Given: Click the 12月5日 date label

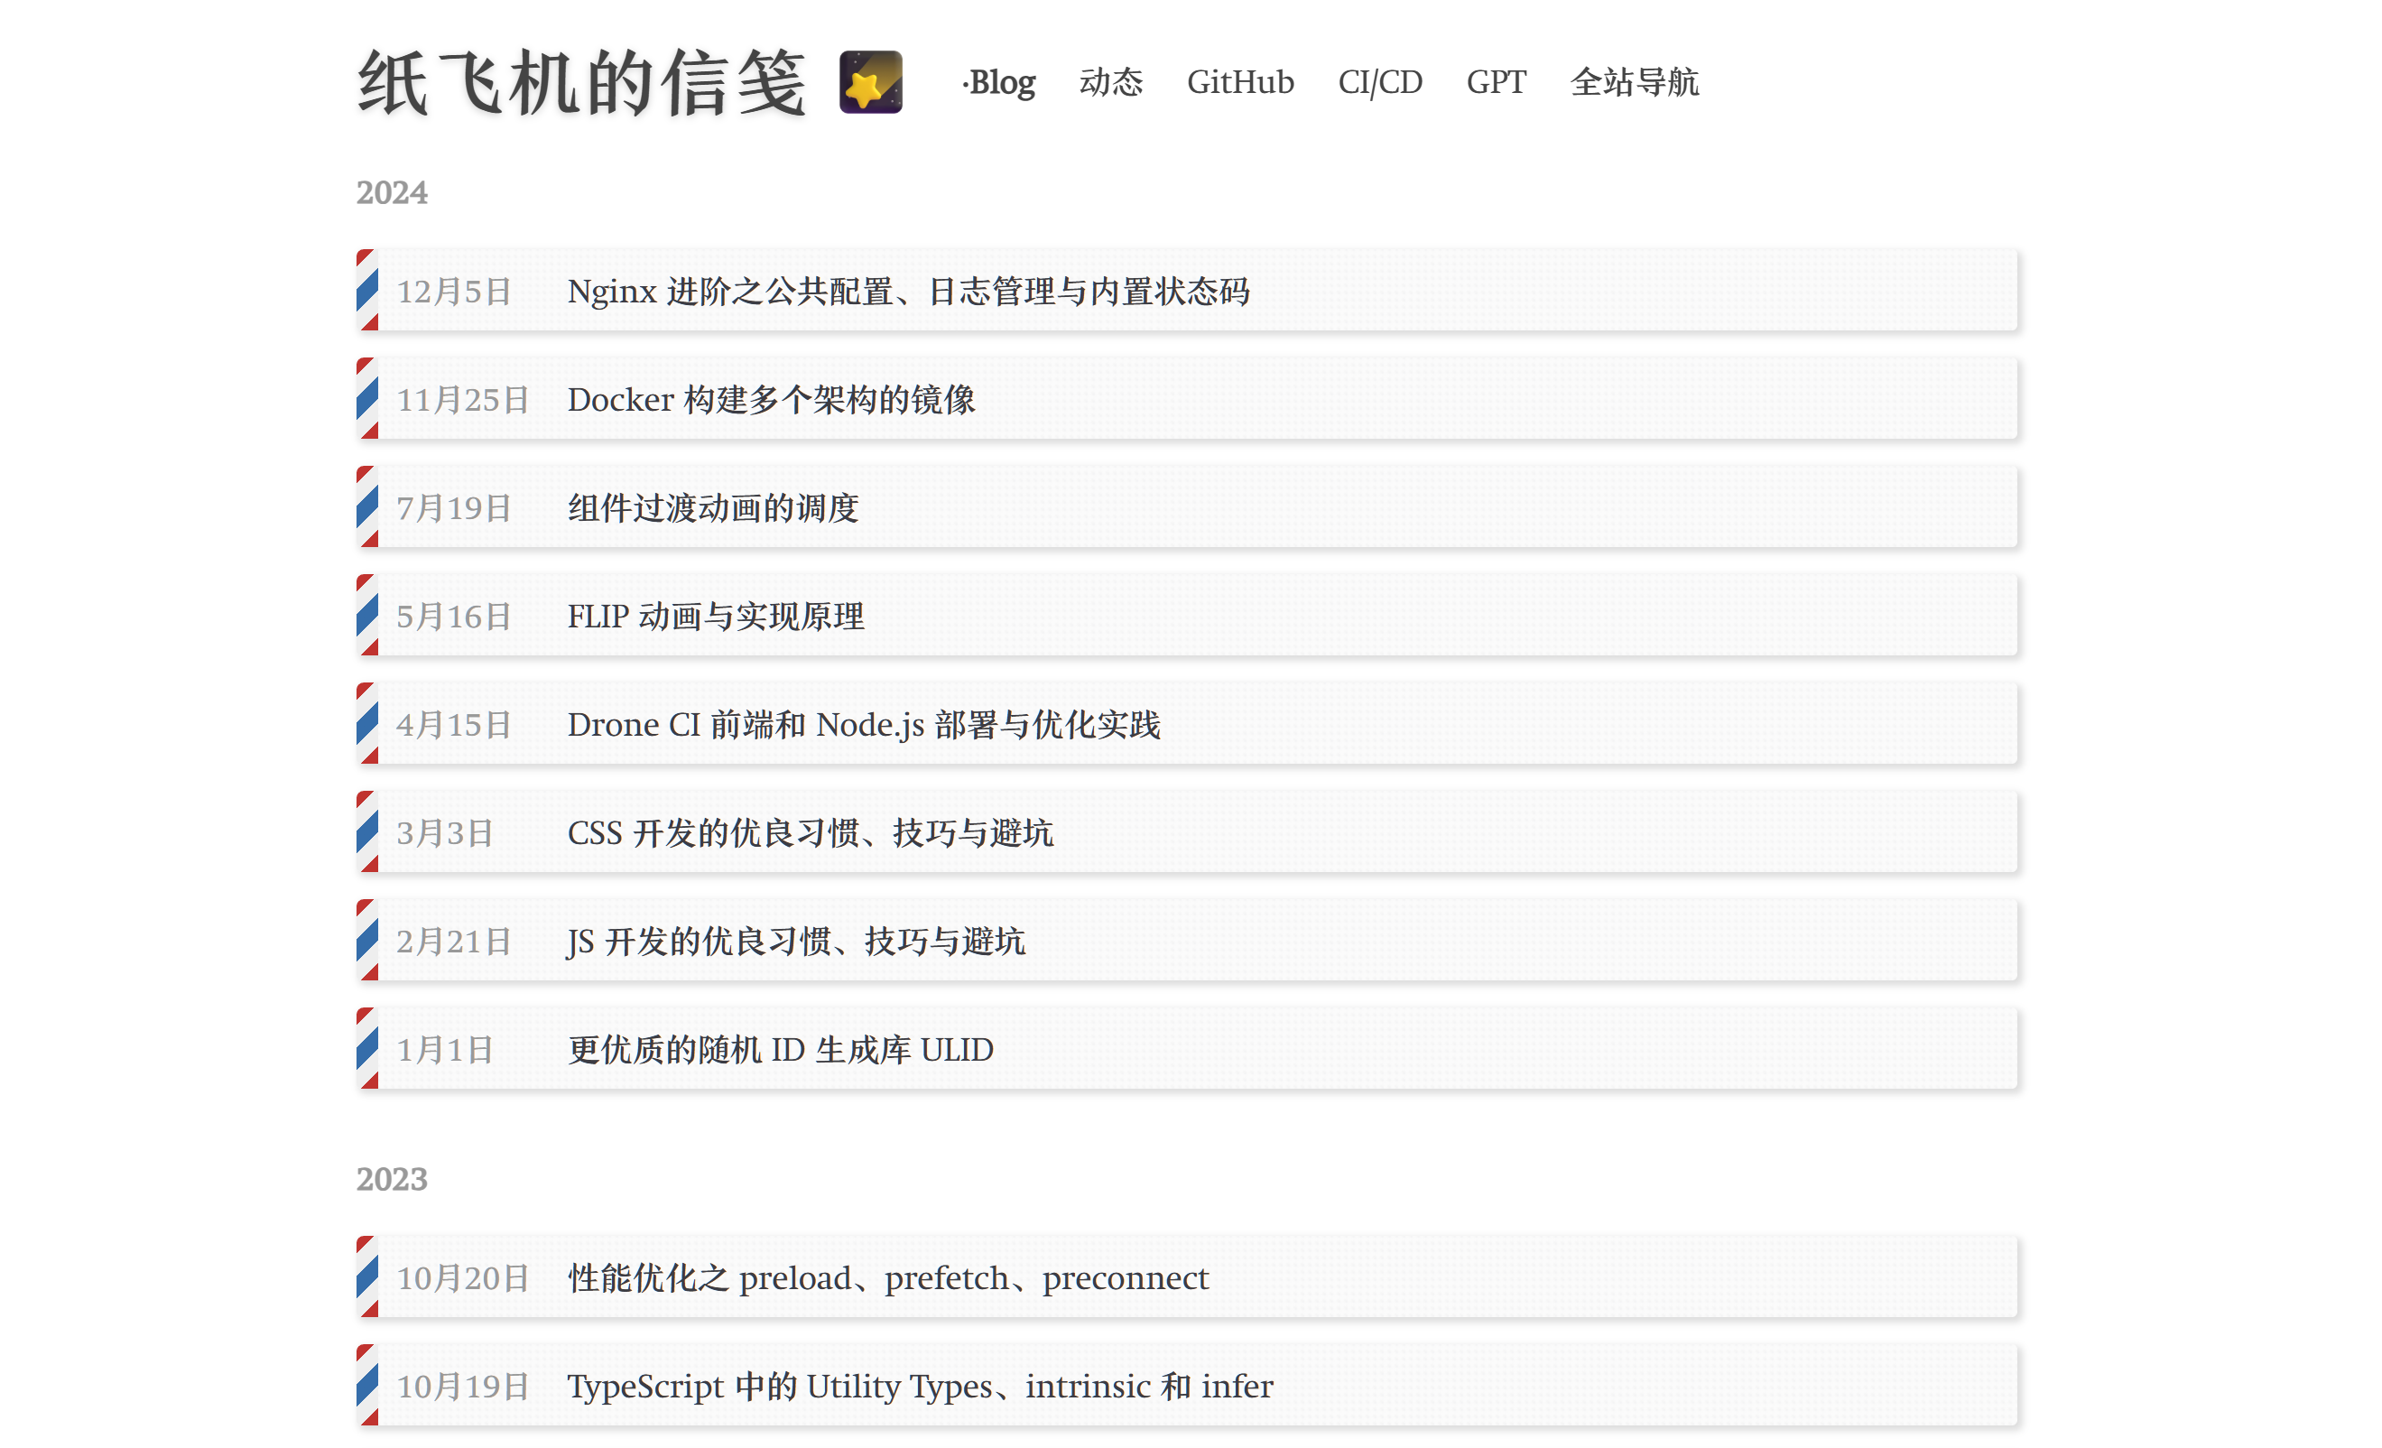Looking at the screenshot, I should tap(453, 291).
